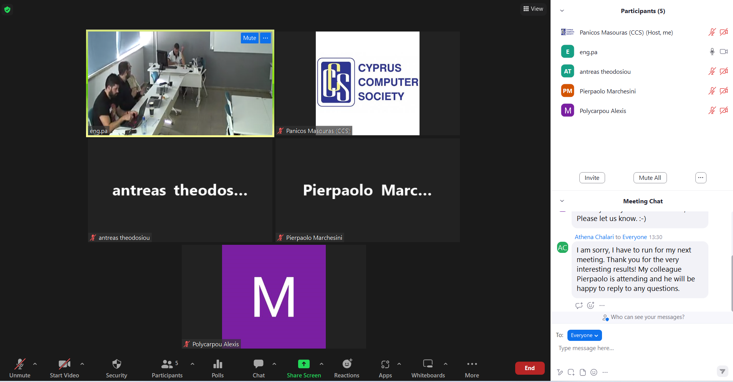Unmute your microphone
Viewport: 733px width, 382px height.
point(20,368)
